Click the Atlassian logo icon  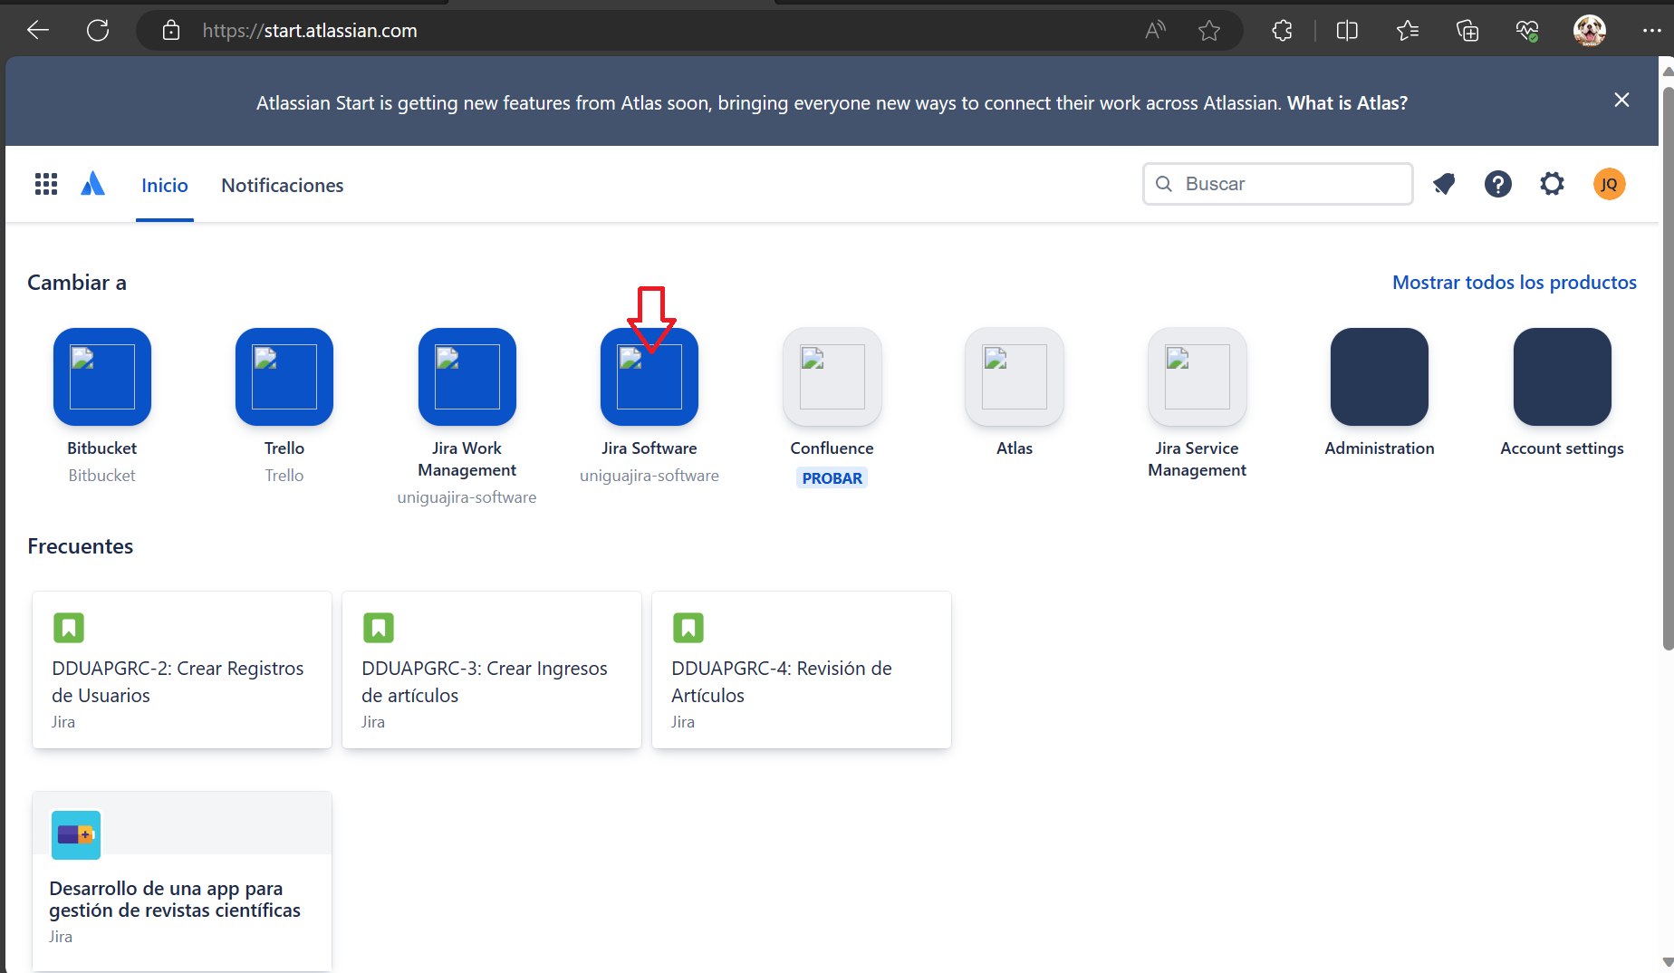pos(93,185)
